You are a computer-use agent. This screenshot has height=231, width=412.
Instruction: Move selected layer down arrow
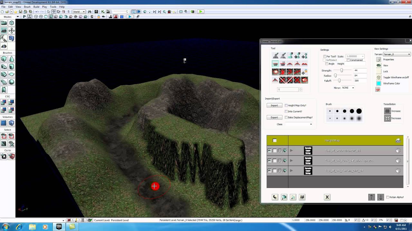click(380, 197)
